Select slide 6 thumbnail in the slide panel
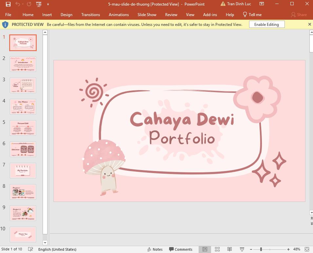The height and width of the screenshot is (253, 313). pyautogui.click(x=23, y=149)
